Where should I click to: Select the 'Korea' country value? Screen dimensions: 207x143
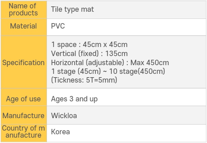[x=61, y=132]
